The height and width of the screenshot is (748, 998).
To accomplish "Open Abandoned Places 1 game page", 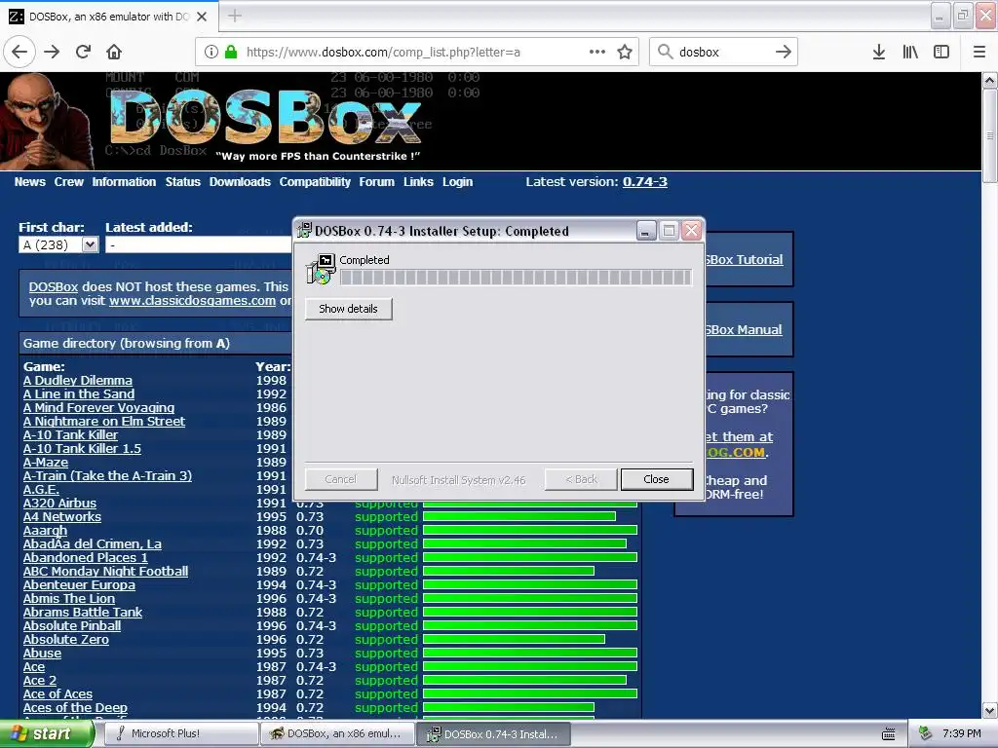I will coord(86,558).
